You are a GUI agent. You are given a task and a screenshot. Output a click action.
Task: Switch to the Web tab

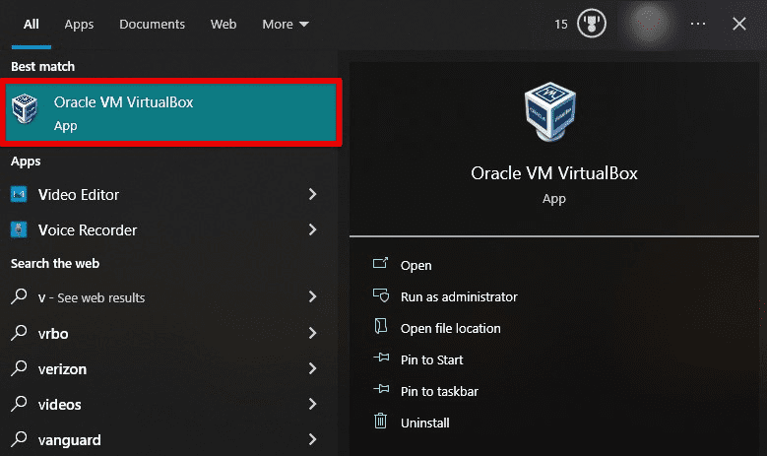pos(224,24)
